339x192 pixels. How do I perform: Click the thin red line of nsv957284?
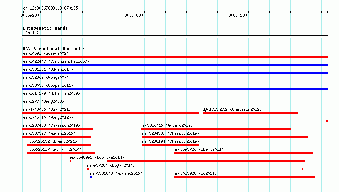point(195,169)
